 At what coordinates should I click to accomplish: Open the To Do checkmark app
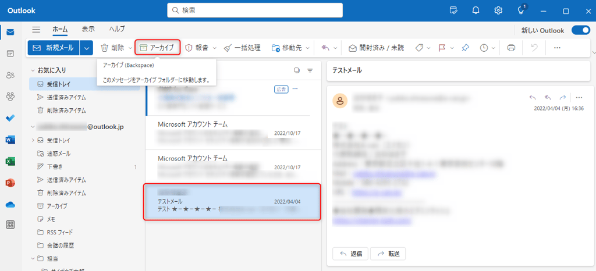[10, 118]
